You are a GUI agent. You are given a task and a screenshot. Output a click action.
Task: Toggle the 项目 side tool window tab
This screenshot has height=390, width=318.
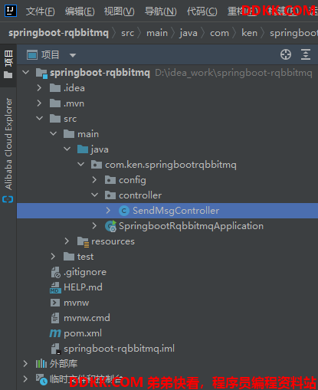coord(8,64)
